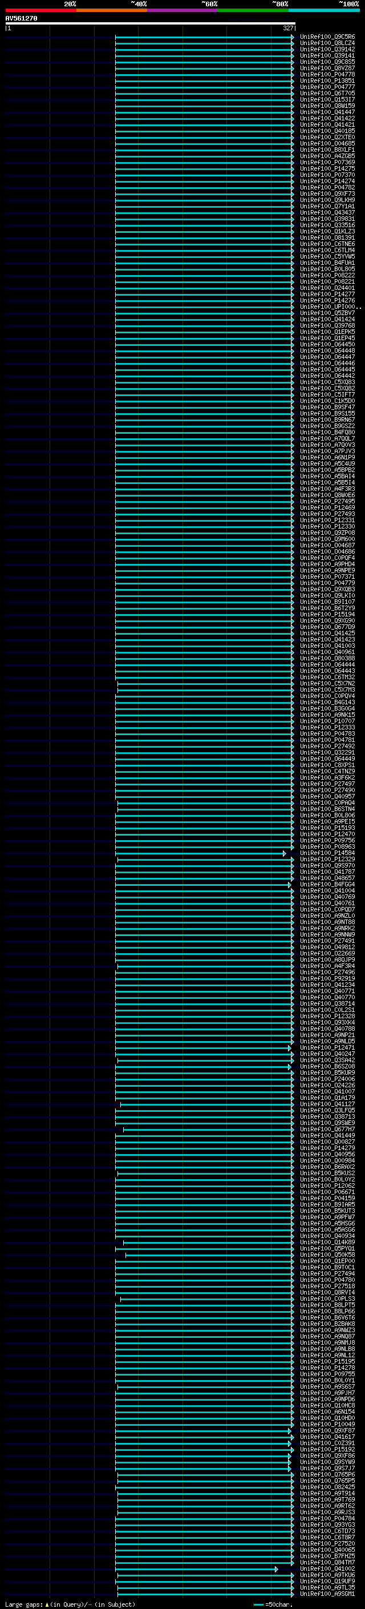Select hit UniRef100_B4FGG4
The height and width of the screenshot is (1609, 365).
pos(327,885)
